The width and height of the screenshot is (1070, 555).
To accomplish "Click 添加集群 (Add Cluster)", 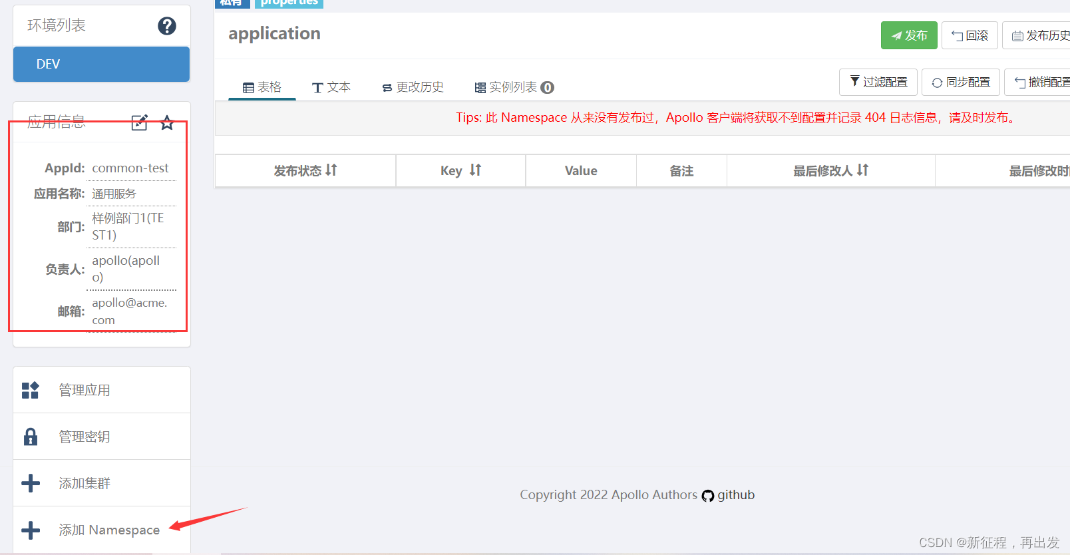I will pos(102,483).
